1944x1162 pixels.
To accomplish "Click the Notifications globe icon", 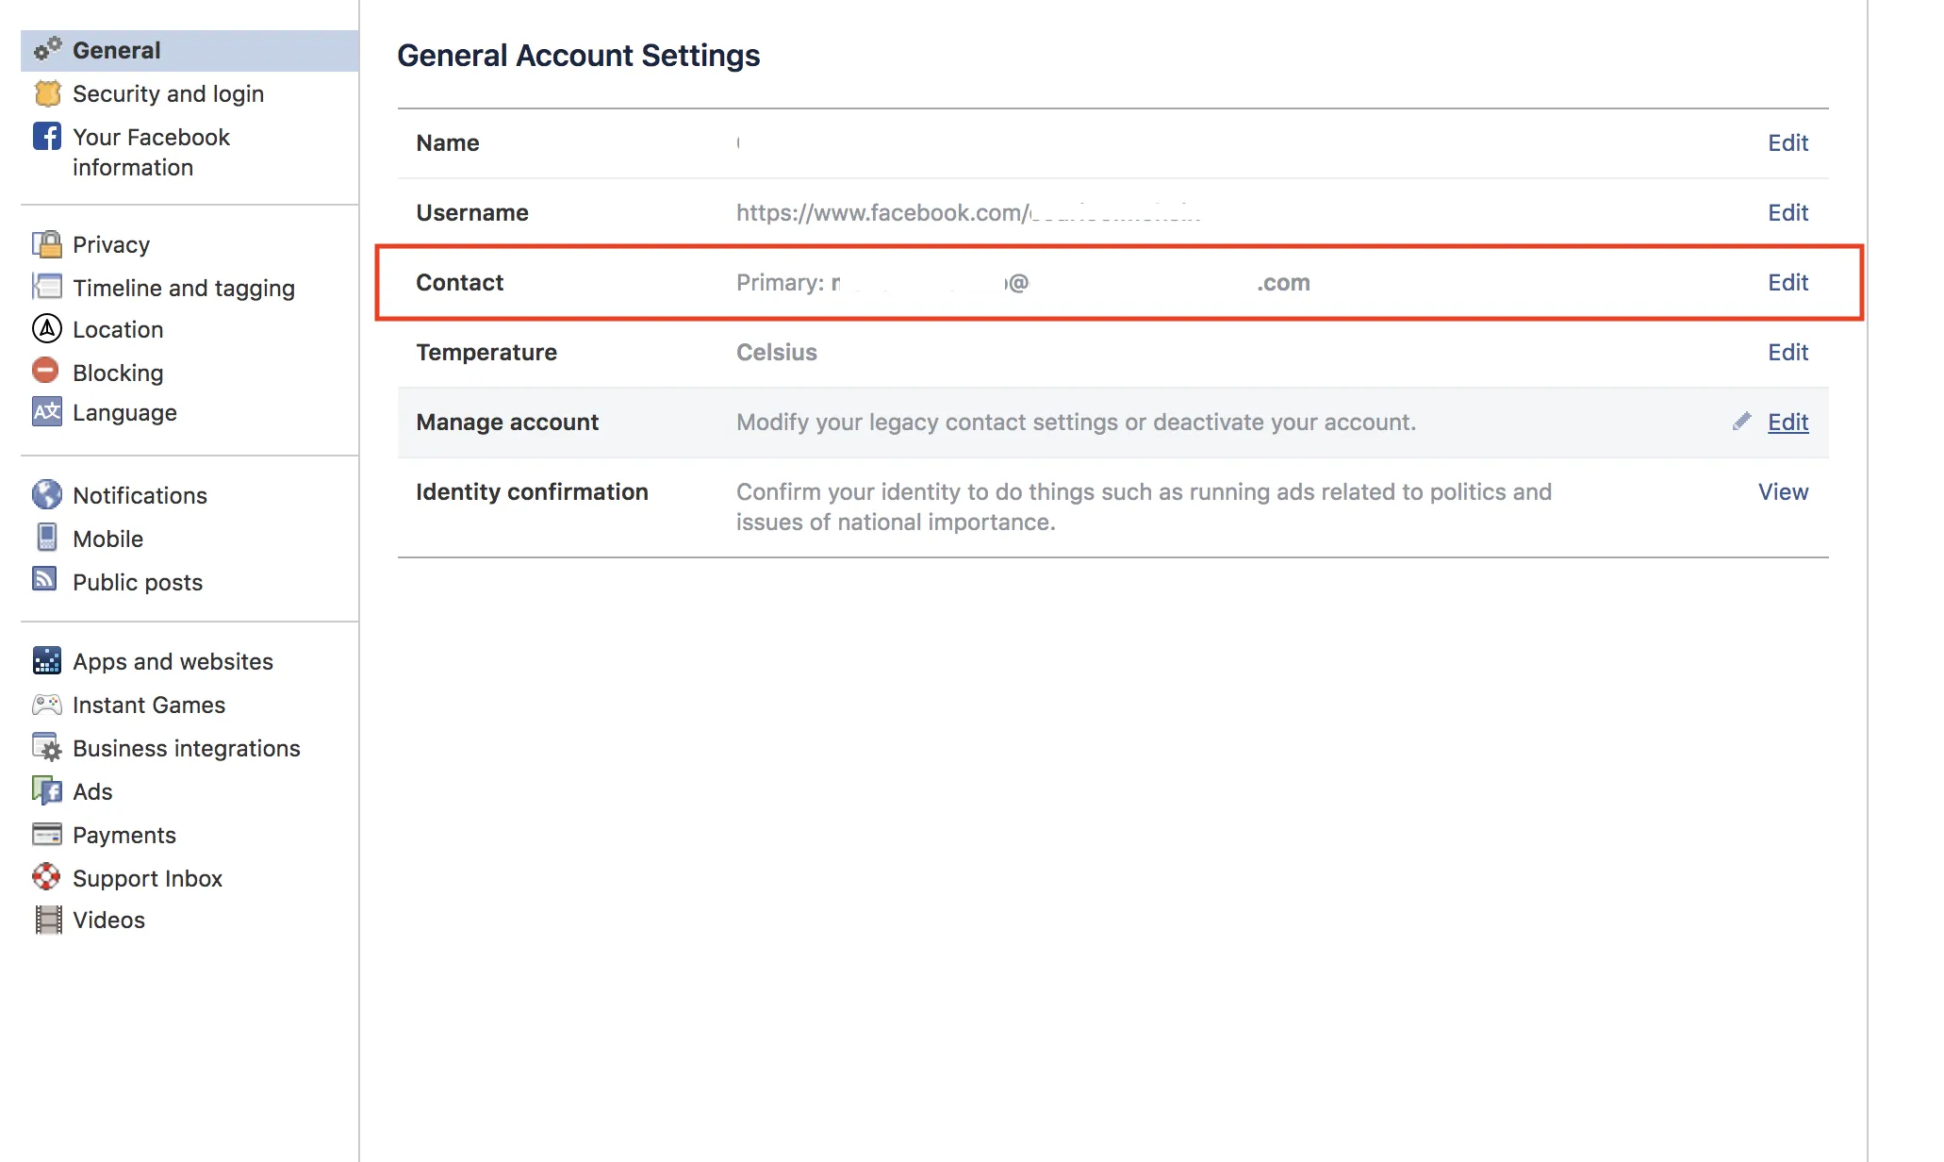I will pos(47,494).
